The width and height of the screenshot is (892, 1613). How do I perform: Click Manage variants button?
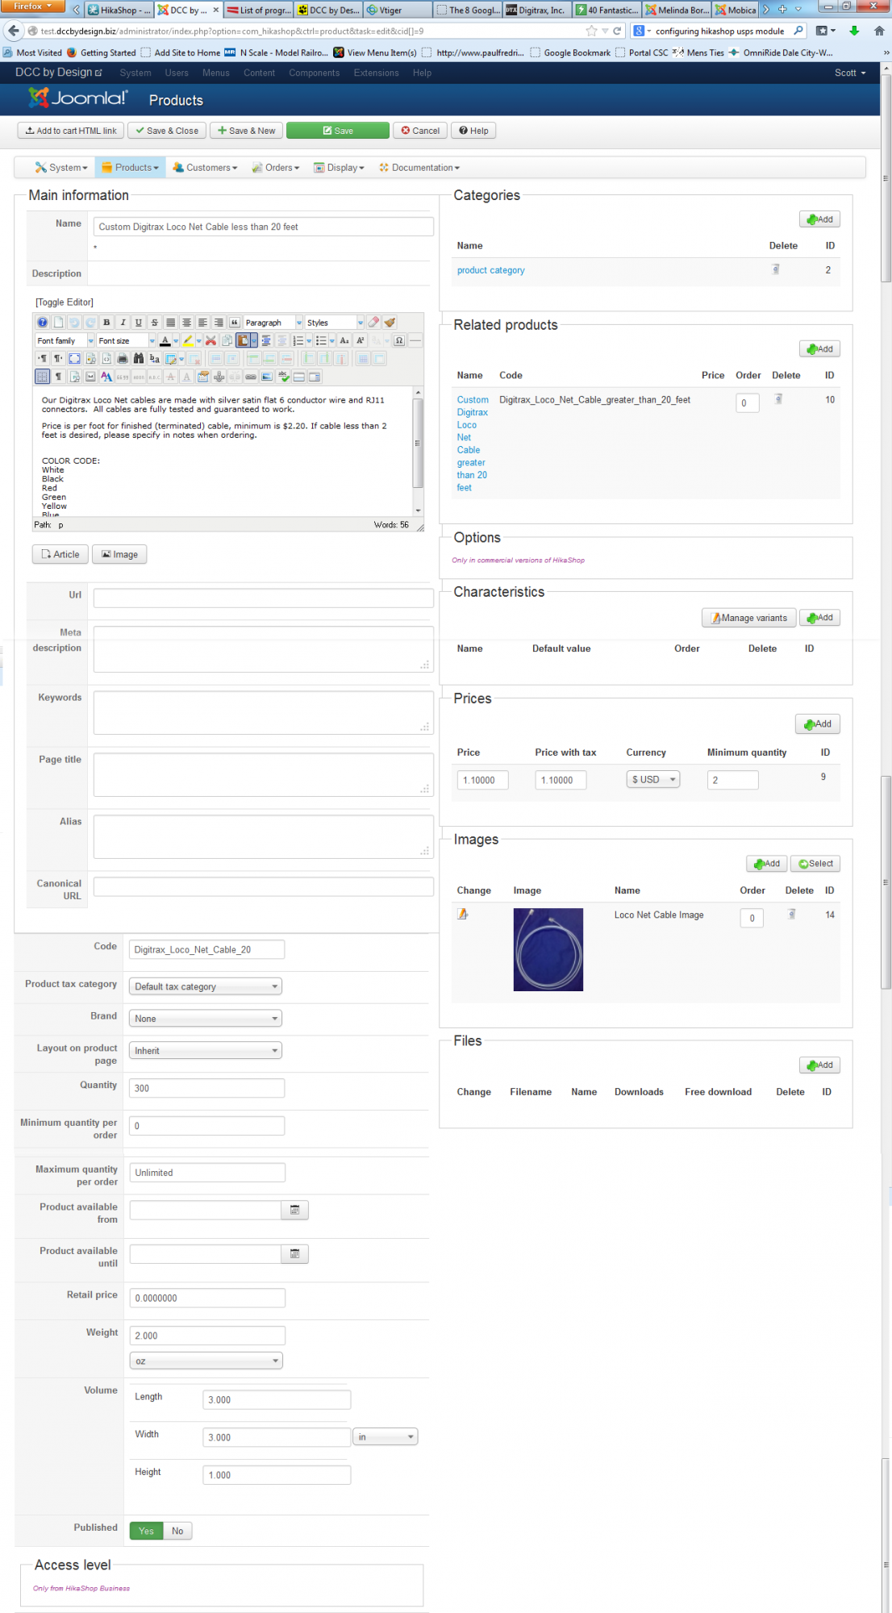click(x=748, y=618)
